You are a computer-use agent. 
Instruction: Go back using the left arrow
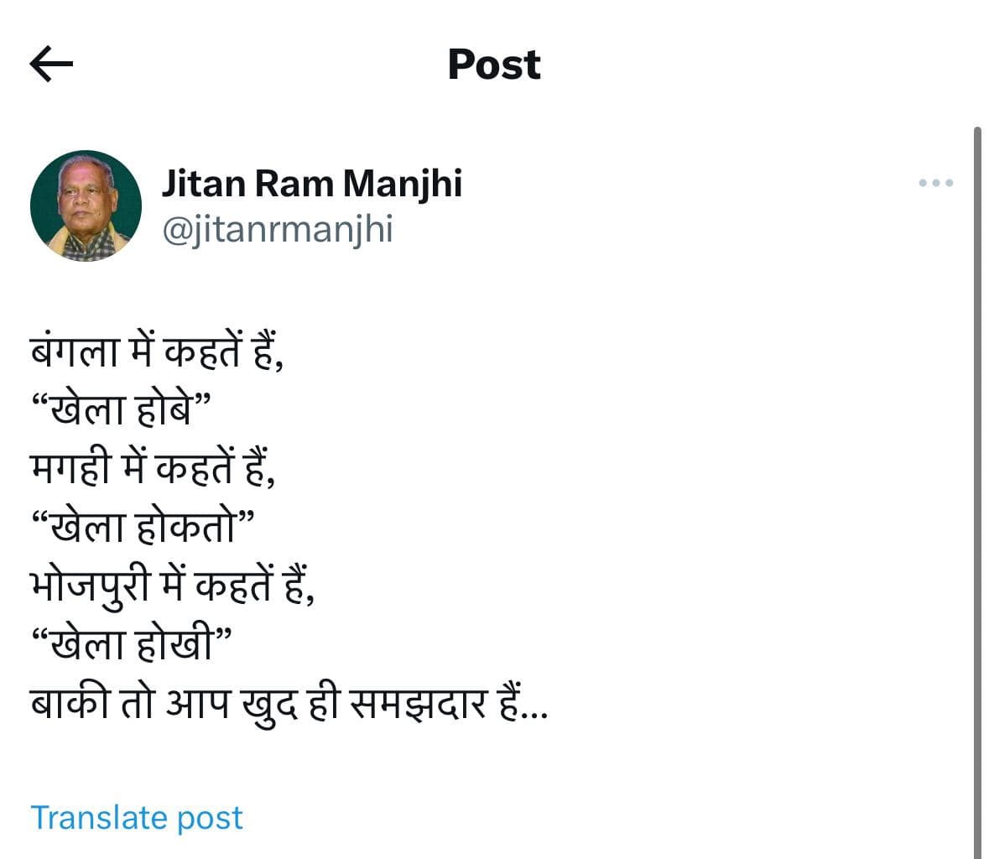(51, 65)
